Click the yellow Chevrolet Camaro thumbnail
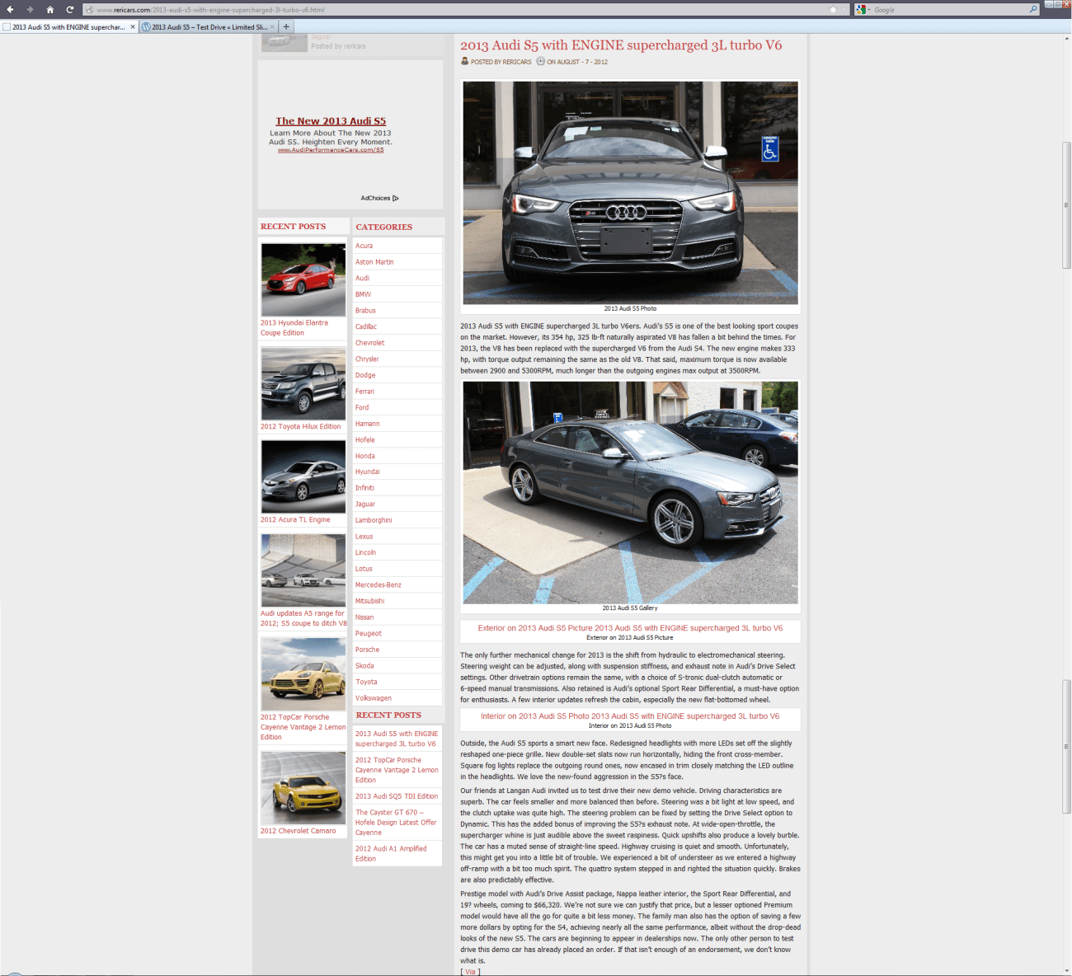1072x976 pixels. (x=303, y=788)
